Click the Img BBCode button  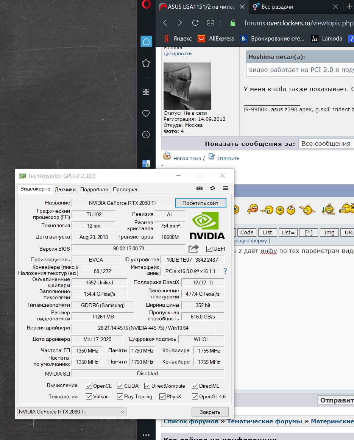(329, 232)
